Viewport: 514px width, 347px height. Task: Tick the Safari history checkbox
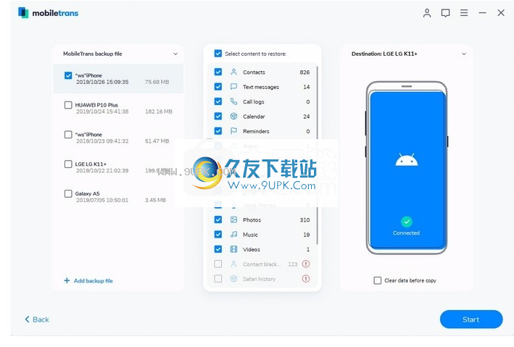(x=218, y=278)
